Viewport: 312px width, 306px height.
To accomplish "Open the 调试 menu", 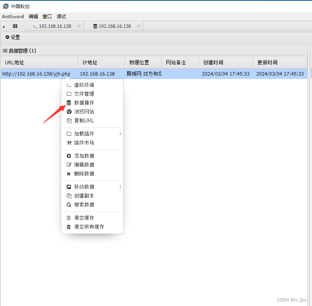I will (61, 17).
